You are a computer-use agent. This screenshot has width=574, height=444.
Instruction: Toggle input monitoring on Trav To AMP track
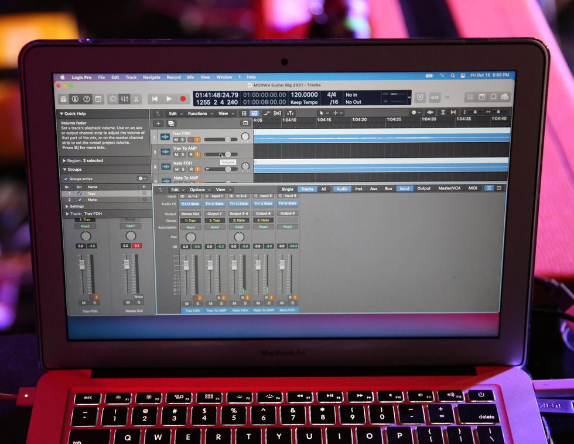pos(197,154)
